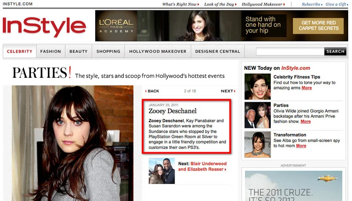
Task: Open Hollywood Makeover in the nav bar
Action: [x=158, y=52]
